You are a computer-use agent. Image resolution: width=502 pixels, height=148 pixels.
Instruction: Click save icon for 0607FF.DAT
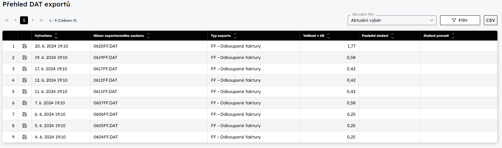point(25,103)
